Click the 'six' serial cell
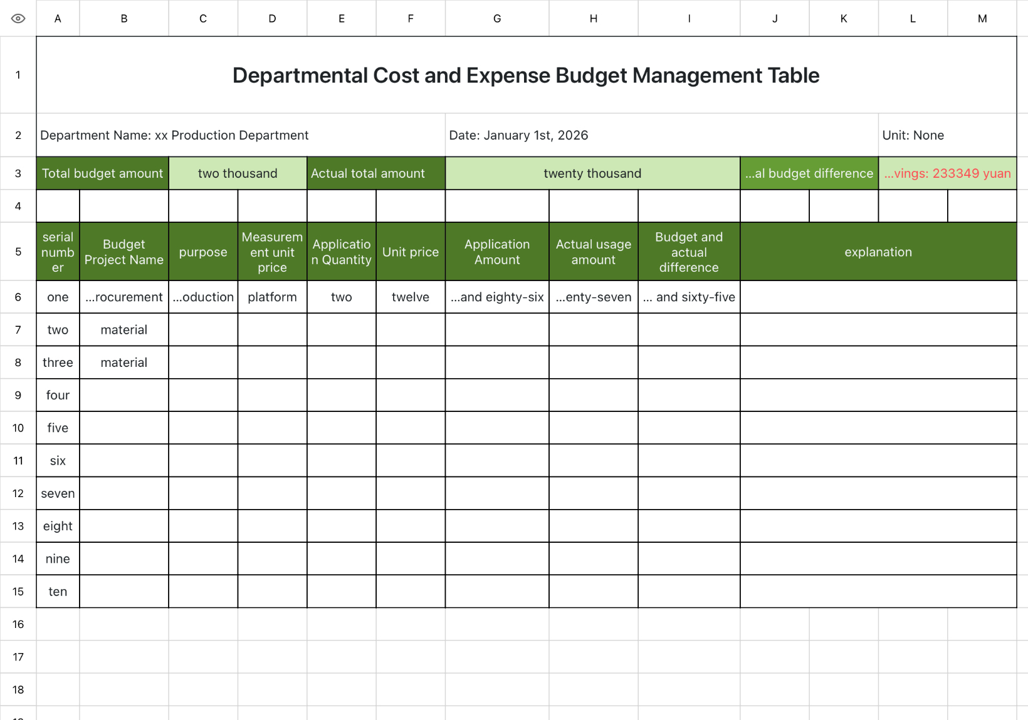The width and height of the screenshot is (1028, 720). [x=58, y=460]
